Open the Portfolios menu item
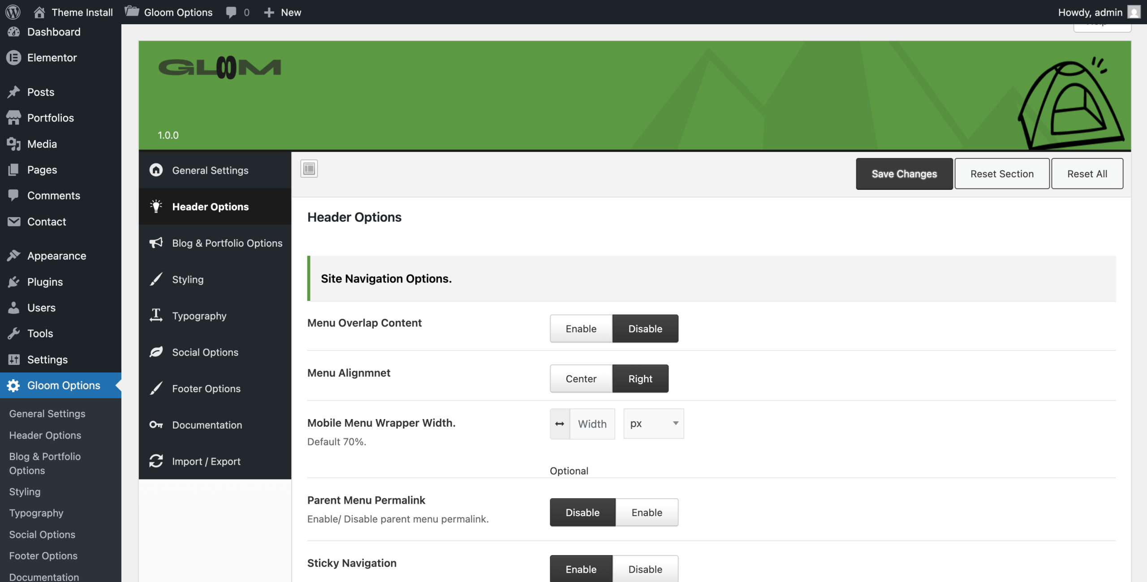1147x582 pixels. [60, 118]
